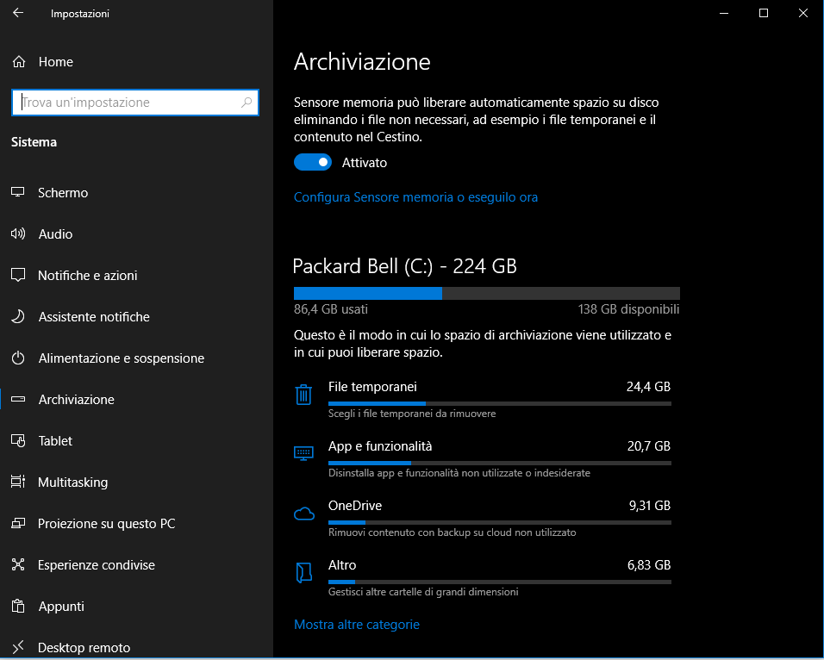
Task: Click the Altro folder icon
Action: [x=303, y=573]
